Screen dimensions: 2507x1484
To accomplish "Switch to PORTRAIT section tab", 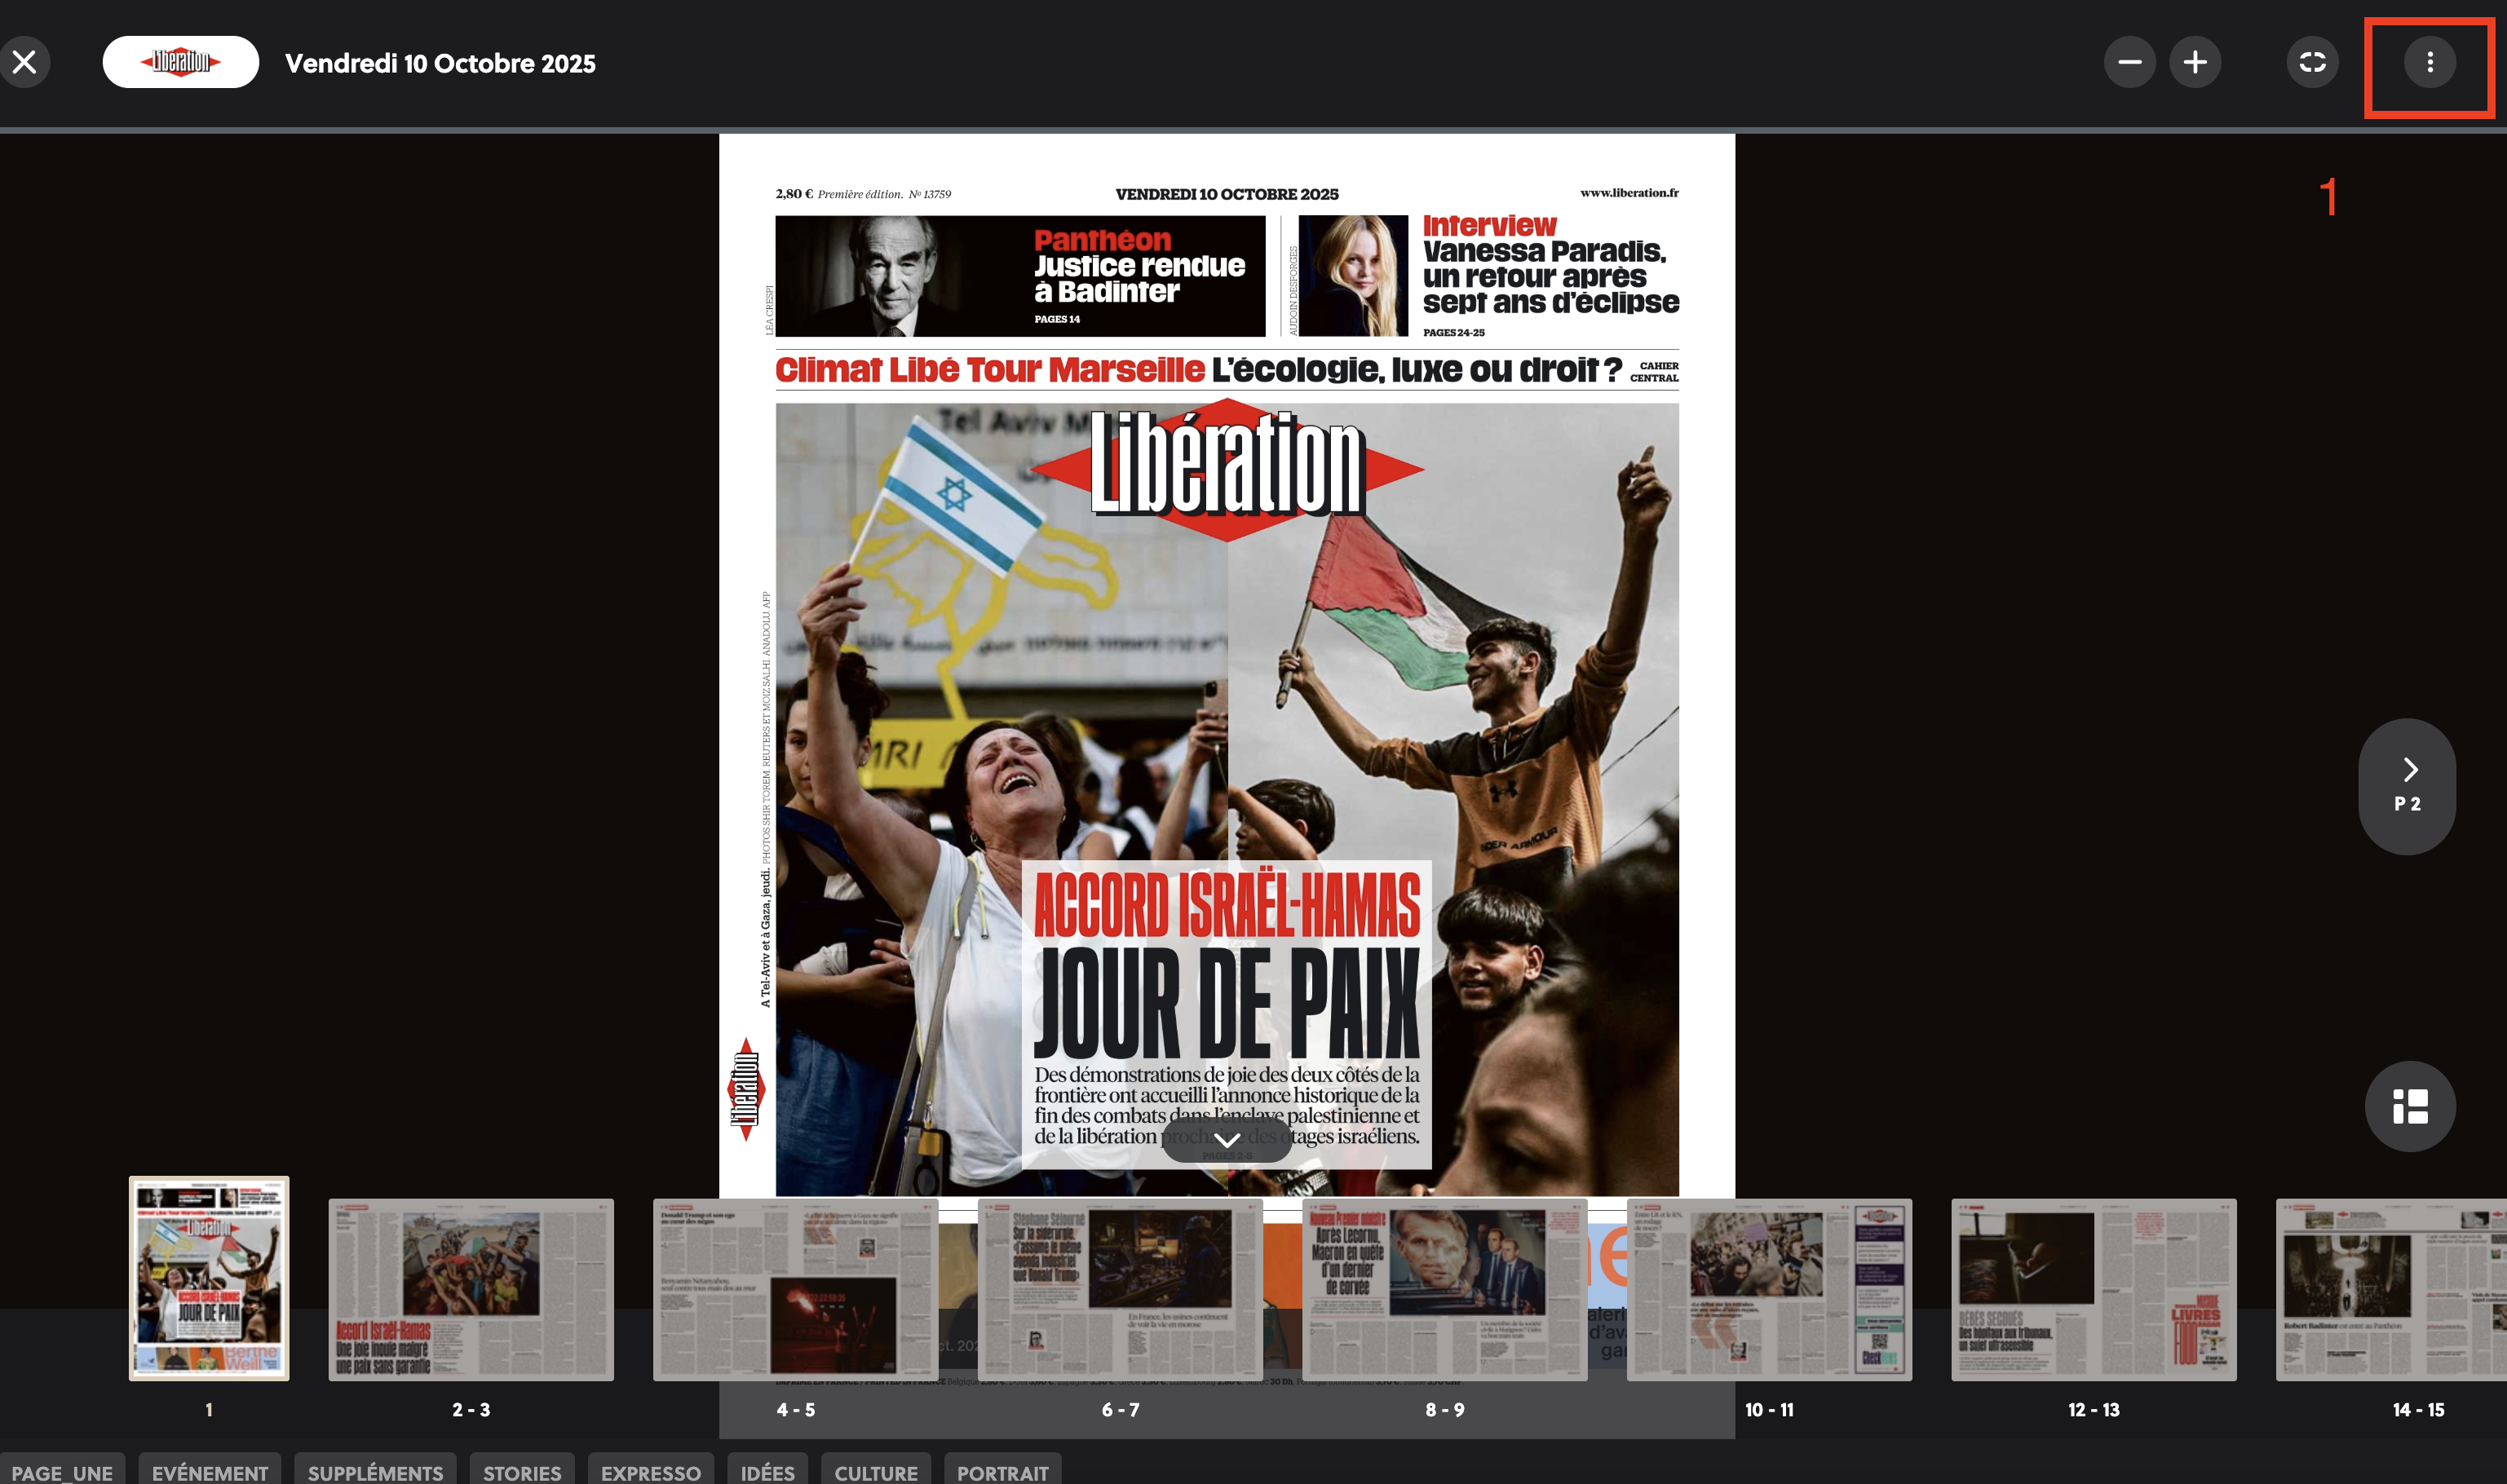I will click(1003, 1470).
